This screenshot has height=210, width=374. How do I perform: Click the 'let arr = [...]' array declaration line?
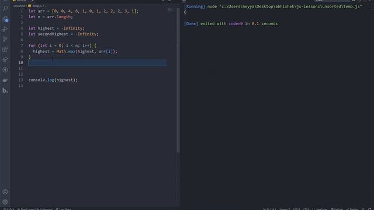click(84, 11)
